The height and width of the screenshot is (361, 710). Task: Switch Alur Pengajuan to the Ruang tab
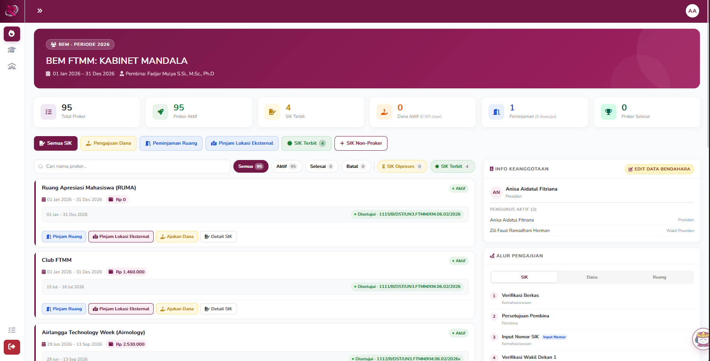pos(659,277)
